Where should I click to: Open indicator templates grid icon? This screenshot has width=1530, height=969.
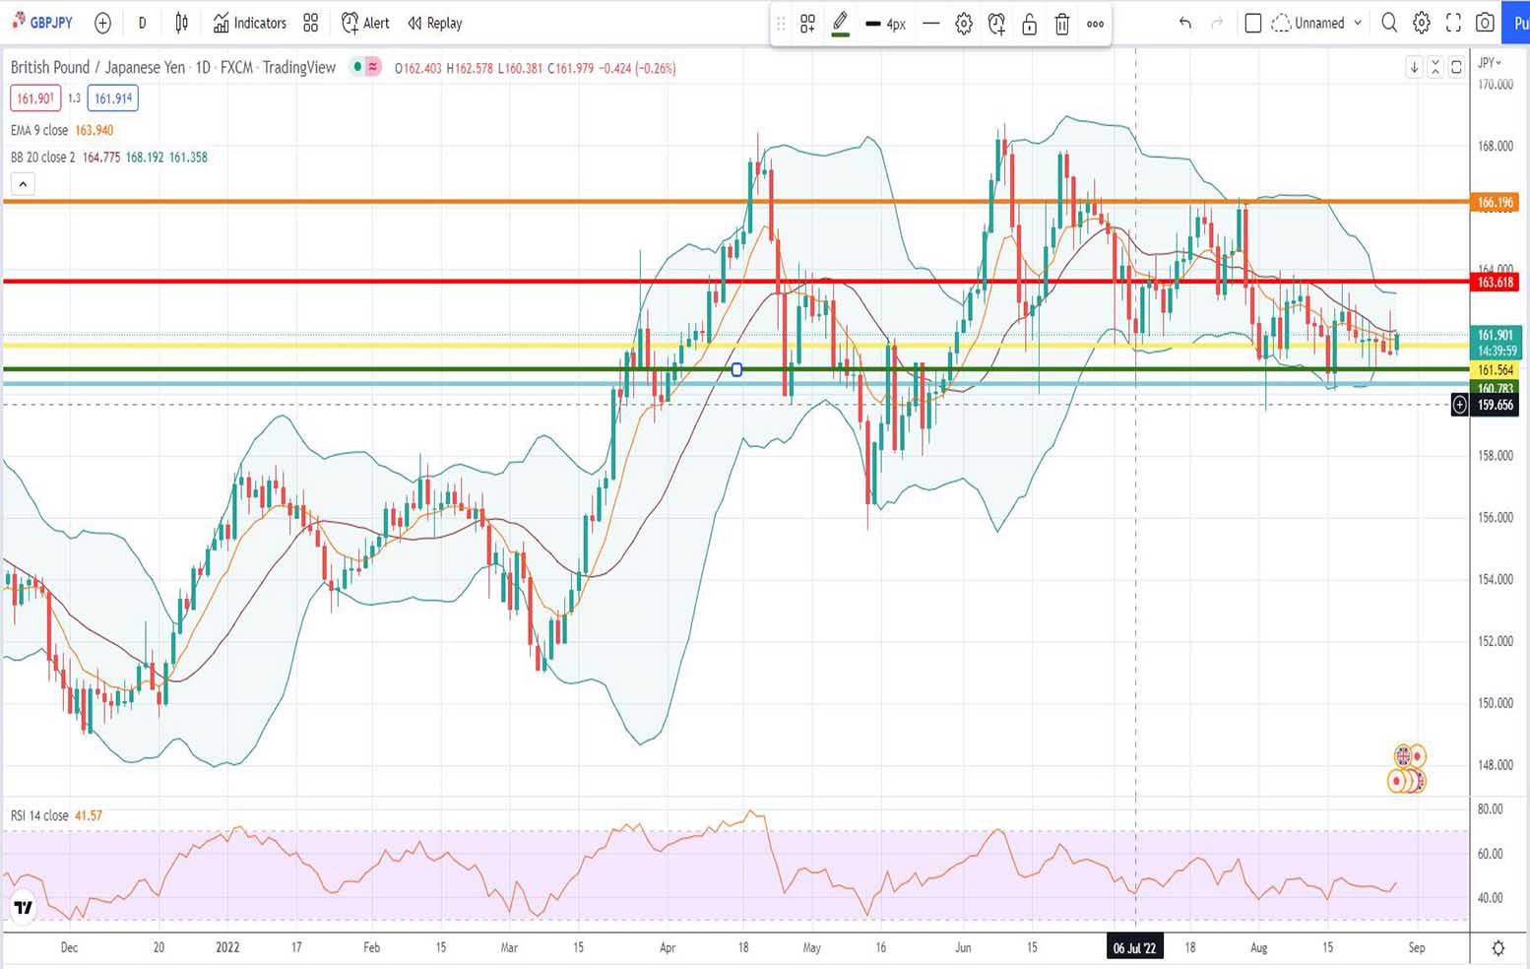coord(311,23)
